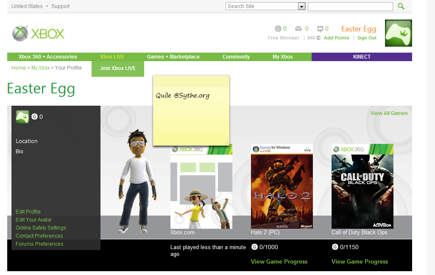Open Online Safety Settings link
The image size is (435, 275).
coord(41,228)
